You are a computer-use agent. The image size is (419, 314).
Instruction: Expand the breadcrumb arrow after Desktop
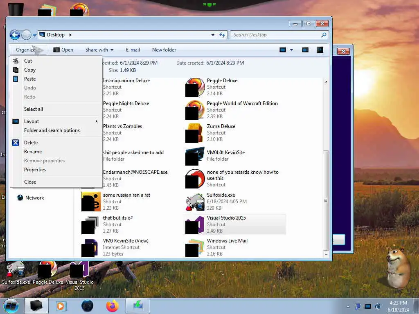(x=70, y=35)
